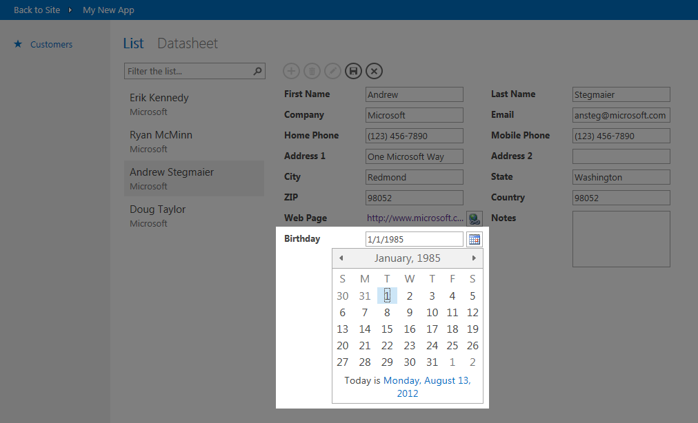Screen dimensions: 698x423
Task: Cancel editing with the X circle icon
Action: pos(374,71)
